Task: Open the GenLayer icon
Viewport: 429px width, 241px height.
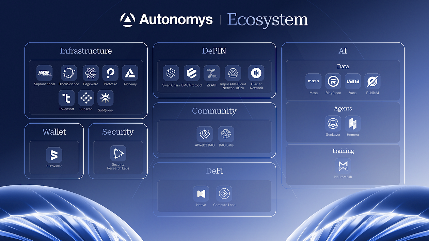Action: (333, 124)
